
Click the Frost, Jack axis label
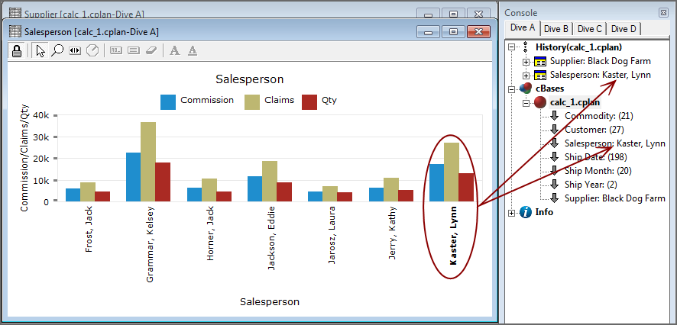click(89, 229)
